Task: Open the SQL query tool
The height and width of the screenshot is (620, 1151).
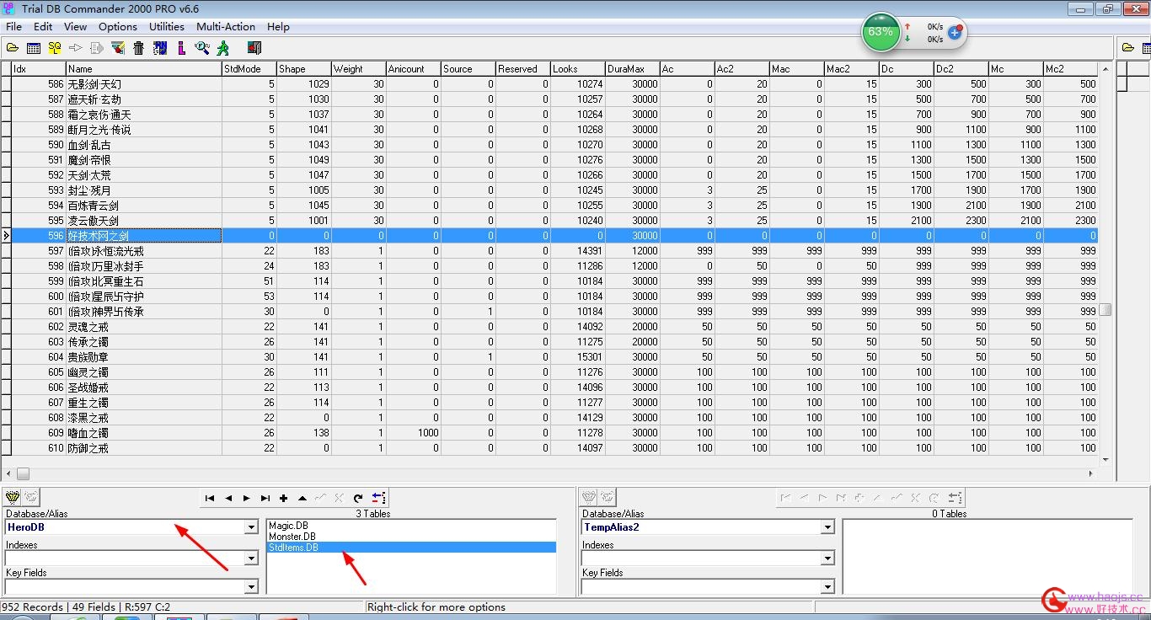Action: [x=55, y=48]
